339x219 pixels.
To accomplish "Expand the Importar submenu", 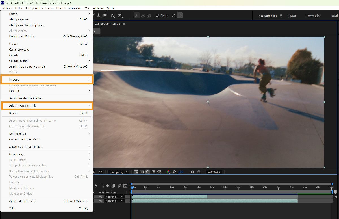I will [x=47, y=79].
